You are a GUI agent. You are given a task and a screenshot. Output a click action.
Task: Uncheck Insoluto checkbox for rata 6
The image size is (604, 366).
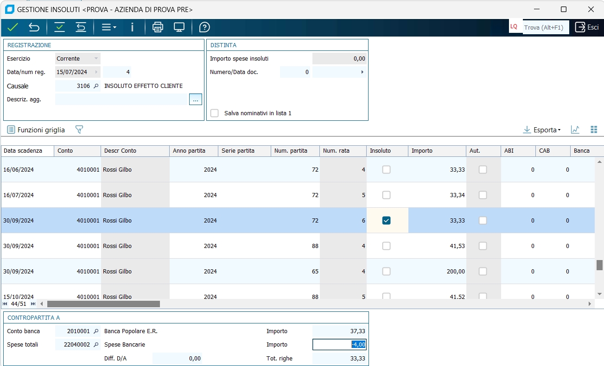point(386,221)
